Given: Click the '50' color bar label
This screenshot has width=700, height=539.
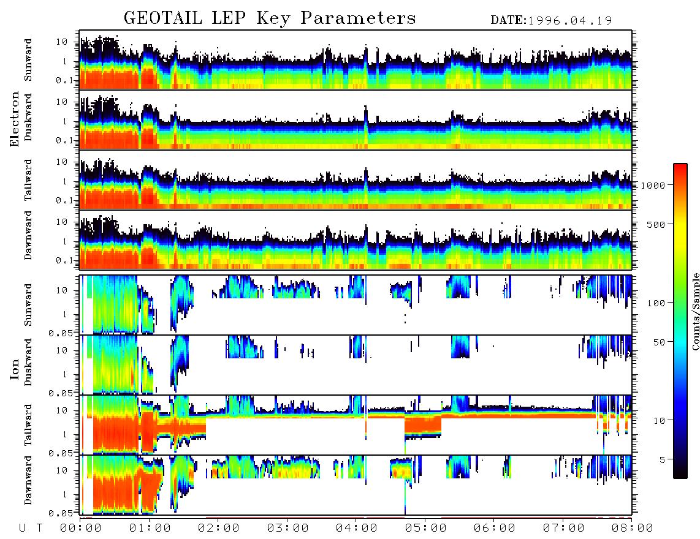Looking at the screenshot, I should (659, 342).
